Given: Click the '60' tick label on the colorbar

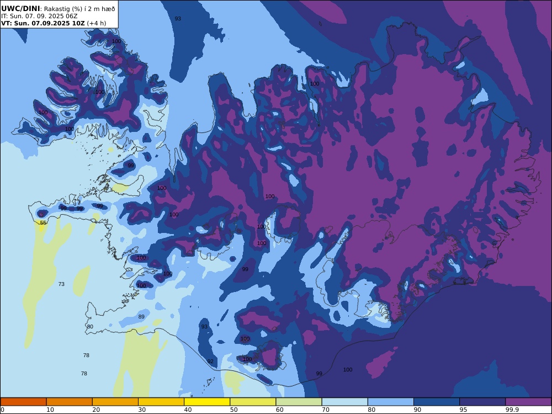Looking at the screenshot, I should (279, 410).
